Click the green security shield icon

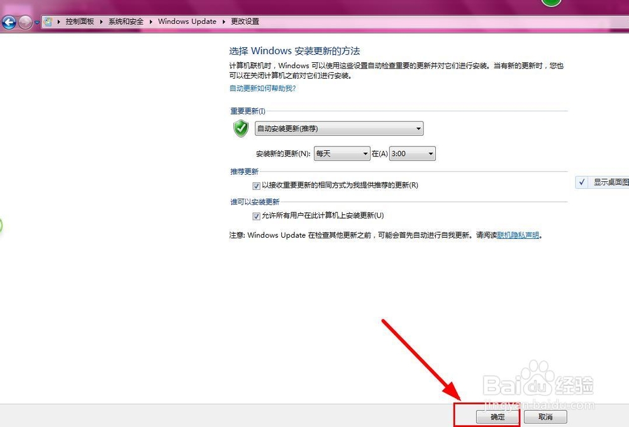[240, 128]
